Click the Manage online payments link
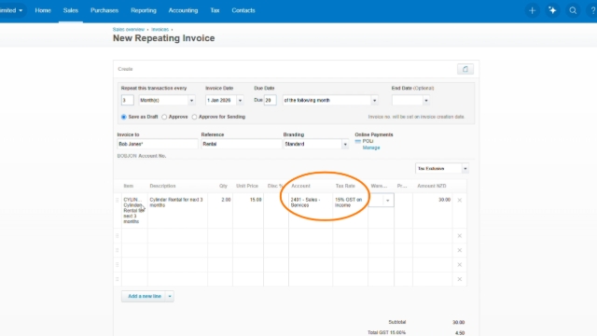Viewport: 597px width, 336px height. 371,147
